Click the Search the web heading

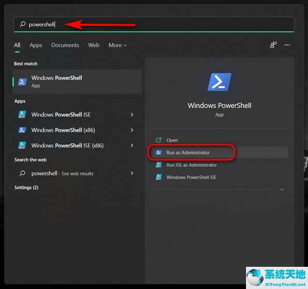pyautogui.click(x=30, y=159)
